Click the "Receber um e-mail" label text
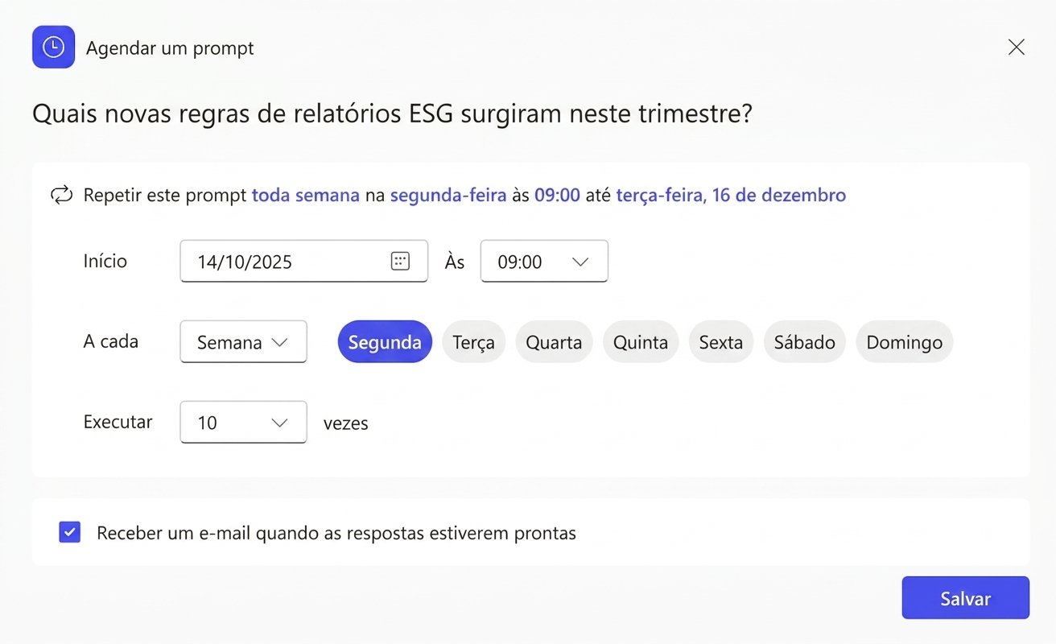Viewport: 1056px width, 644px height. 336,533
